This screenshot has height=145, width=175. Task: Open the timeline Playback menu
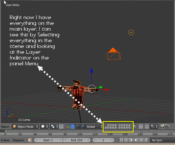click(18, 140)
